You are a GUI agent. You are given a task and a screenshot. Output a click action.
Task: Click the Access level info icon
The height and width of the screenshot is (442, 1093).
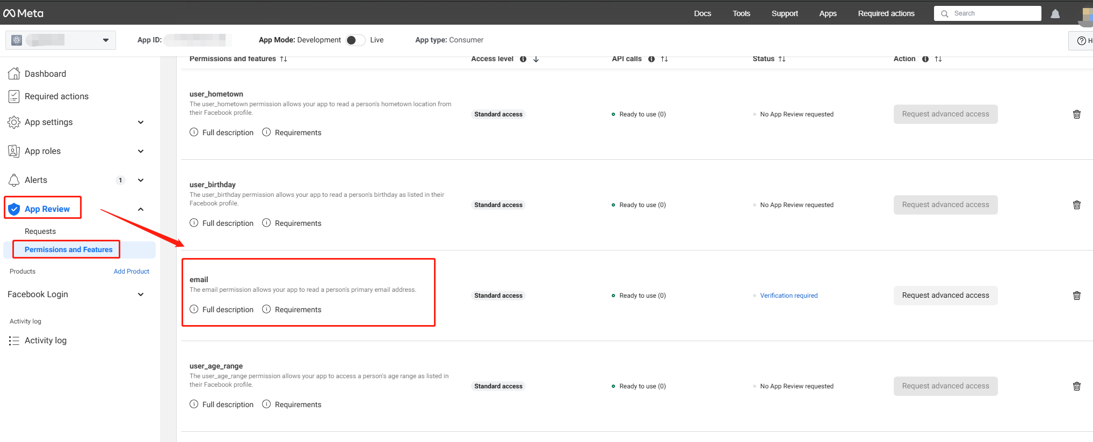(x=523, y=59)
